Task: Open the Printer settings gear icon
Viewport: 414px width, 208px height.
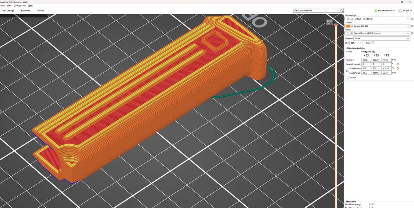Action: 411,33
